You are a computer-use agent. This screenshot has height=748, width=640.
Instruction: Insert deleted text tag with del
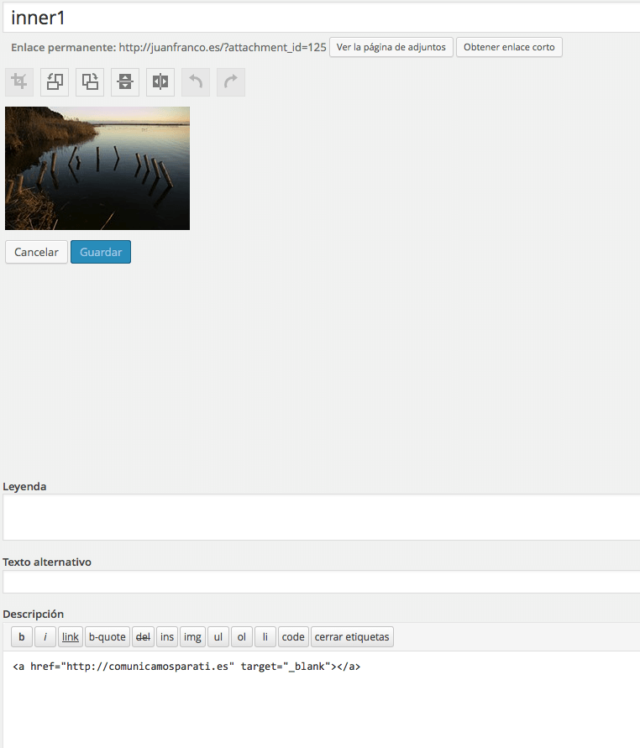click(143, 637)
